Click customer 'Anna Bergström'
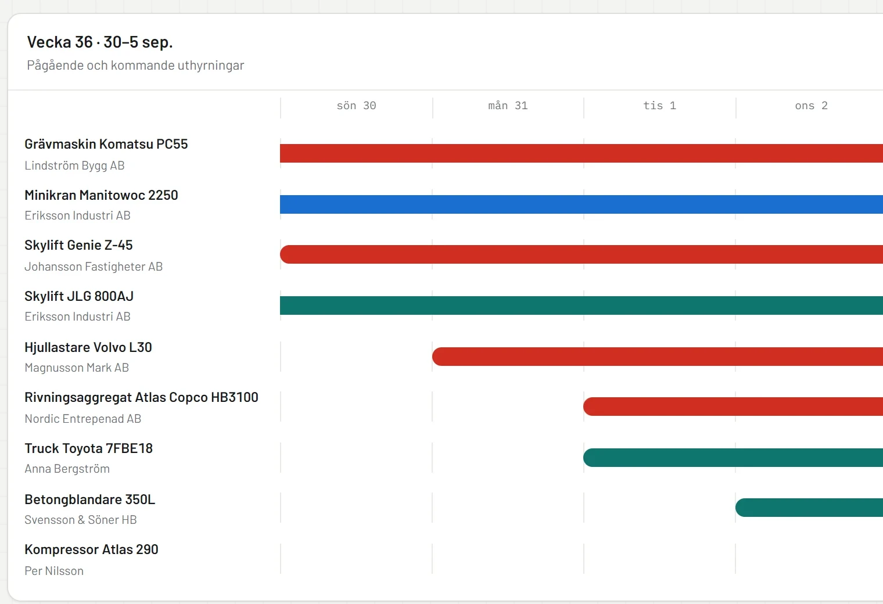This screenshot has width=883, height=604. coord(67,469)
